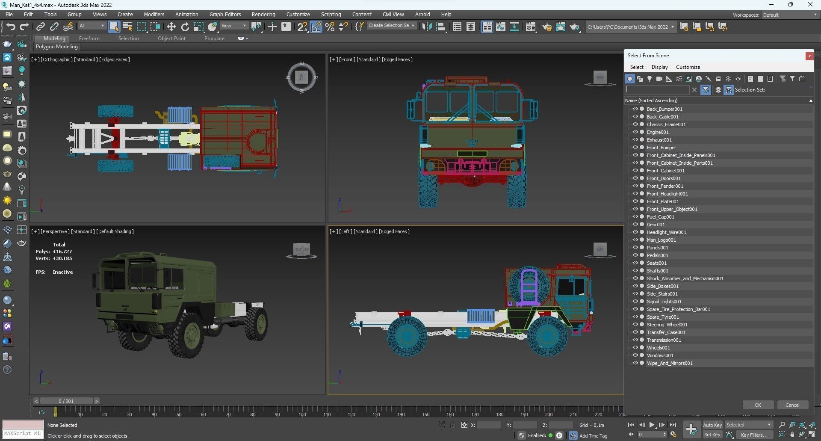Click the search field in Select From Scene
821x441 pixels.
click(x=657, y=90)
